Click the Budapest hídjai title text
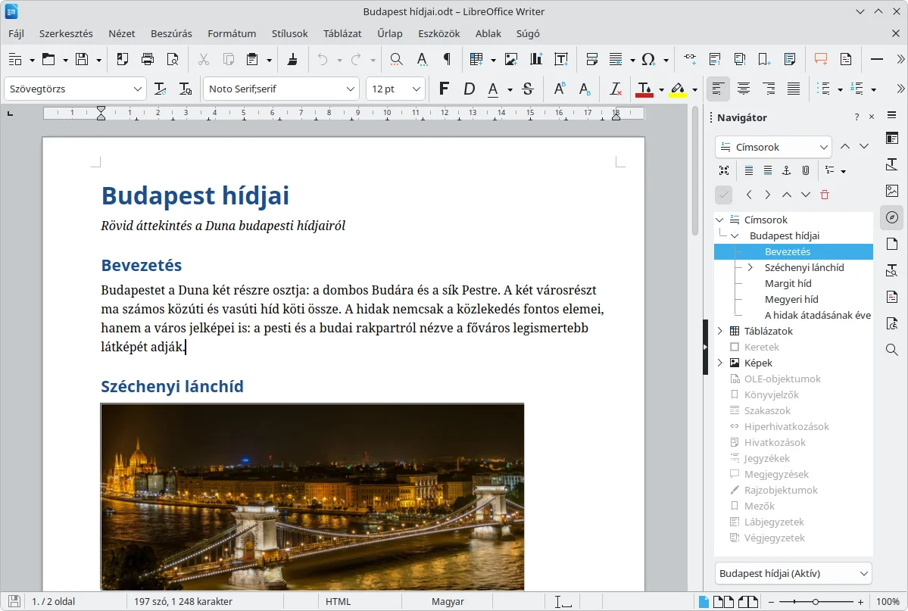The height and width of the screenshot is (611, 908). [x=195, y=196]
